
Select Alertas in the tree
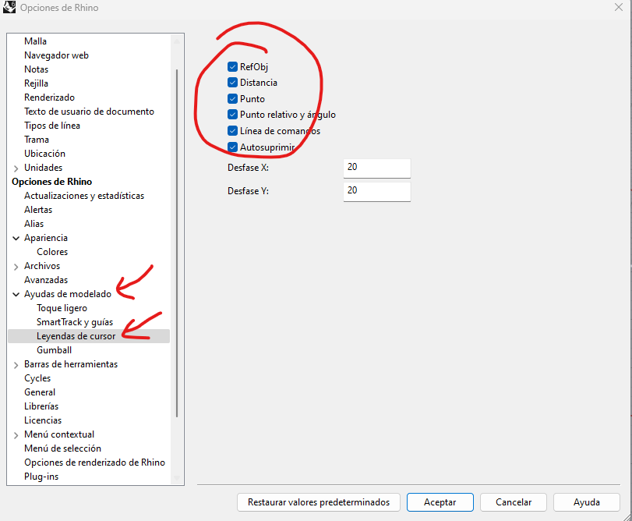tap(38, 210)
